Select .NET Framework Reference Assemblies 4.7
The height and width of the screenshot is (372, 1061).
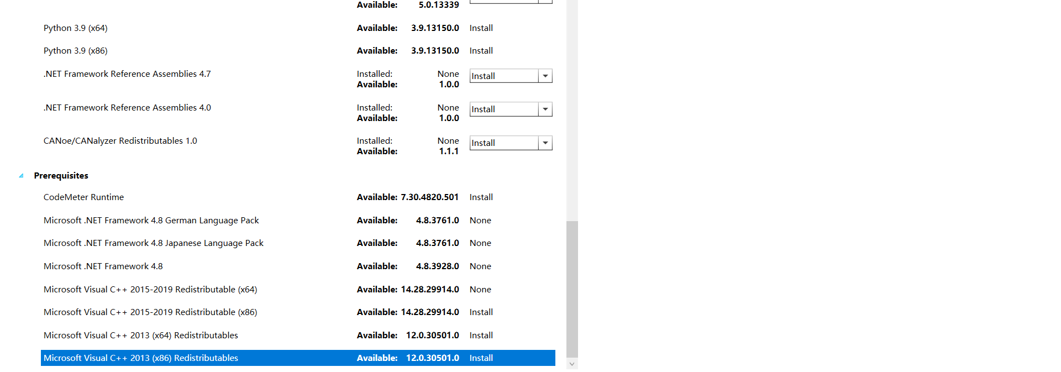click(x=127, y=74)
